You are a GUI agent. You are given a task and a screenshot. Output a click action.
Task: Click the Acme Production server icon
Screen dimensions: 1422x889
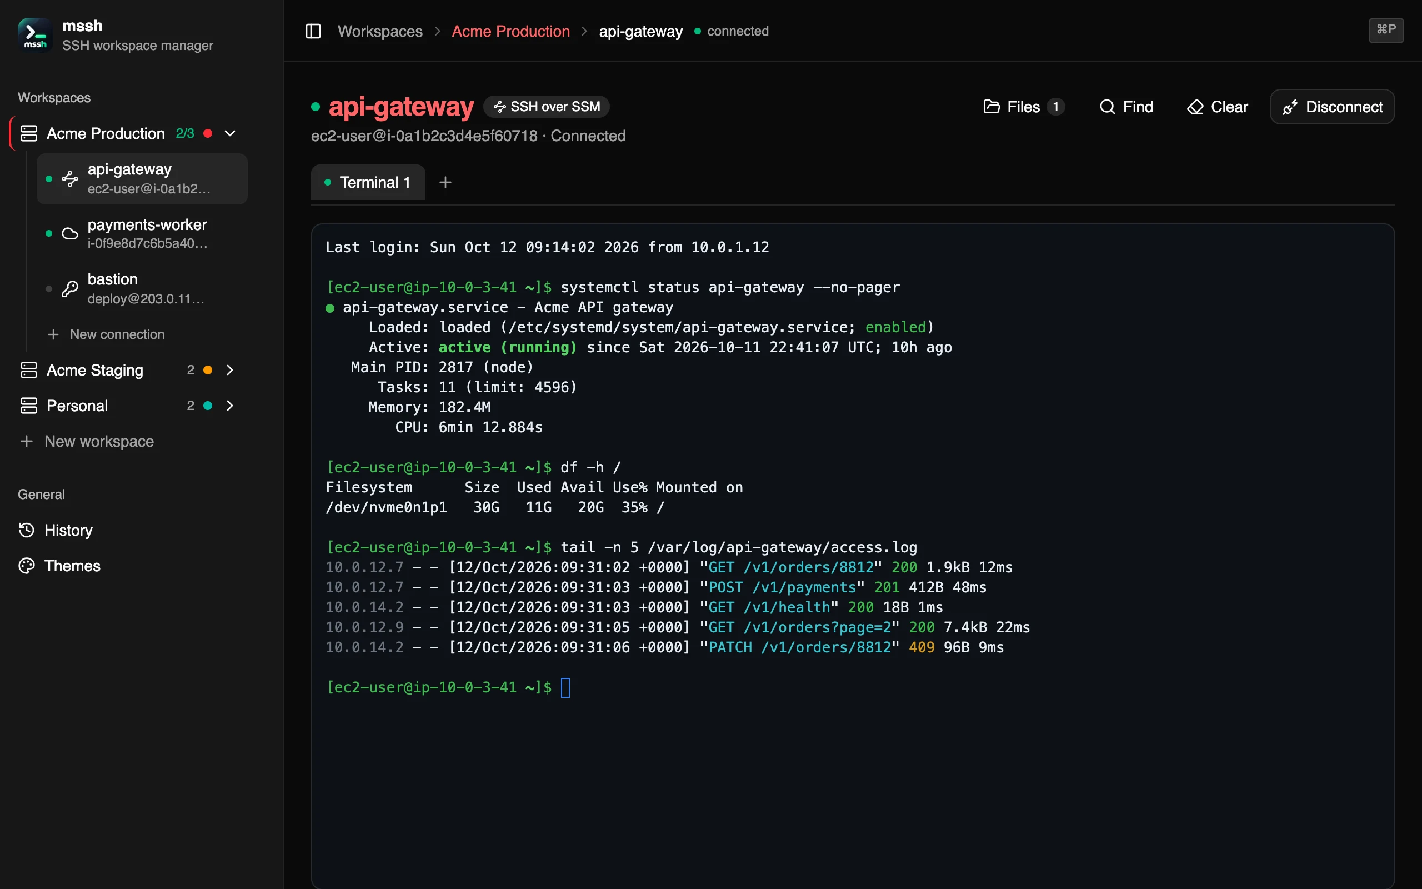click(x=29, y=133)
